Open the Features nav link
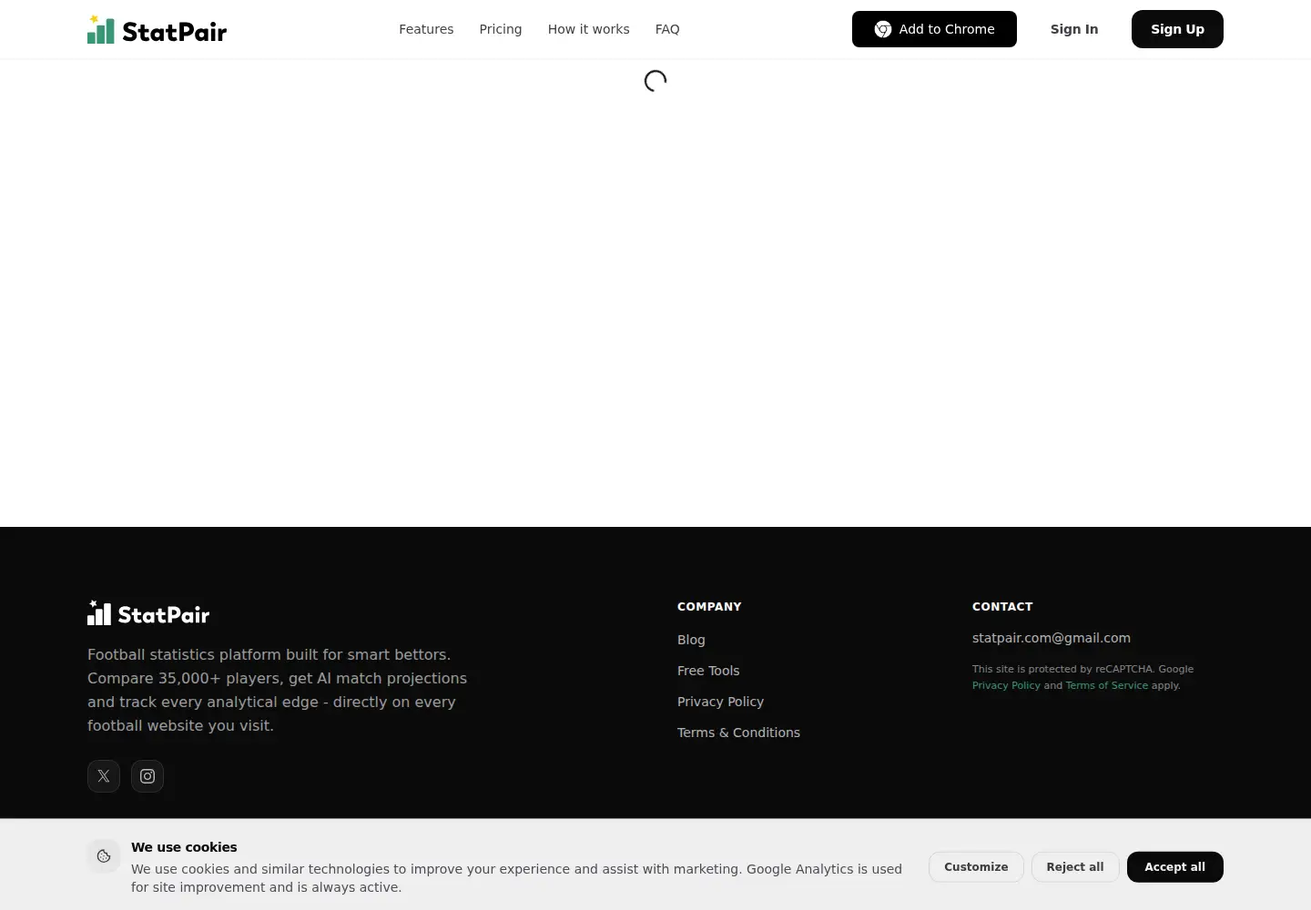 click(x=426, y=29)
